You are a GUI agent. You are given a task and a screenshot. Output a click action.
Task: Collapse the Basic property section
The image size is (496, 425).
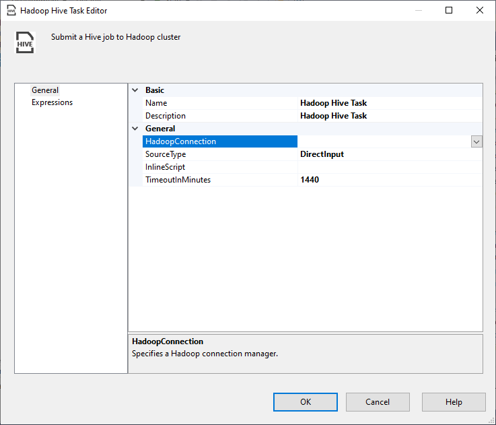(135, 90)
